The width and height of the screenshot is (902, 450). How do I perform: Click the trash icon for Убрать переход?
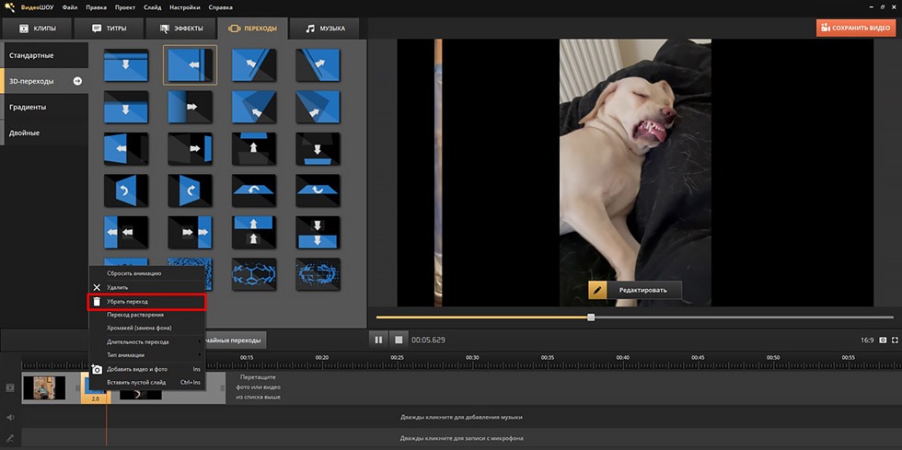(97, 302)
